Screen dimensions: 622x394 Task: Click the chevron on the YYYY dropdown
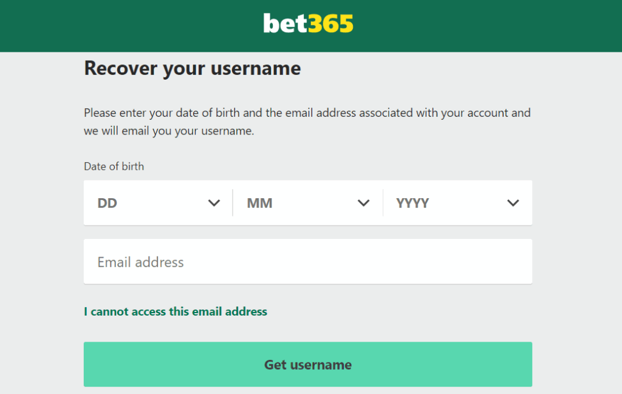pyautogui.click(x=513, y=202)
